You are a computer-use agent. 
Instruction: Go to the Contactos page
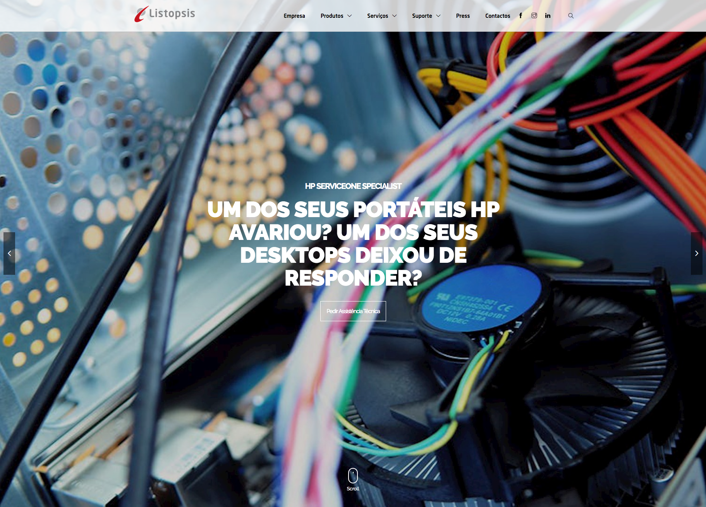click(x=498, y=16)
